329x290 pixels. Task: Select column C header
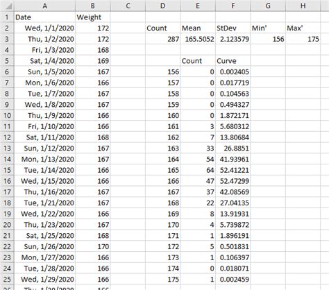point(128,6)
